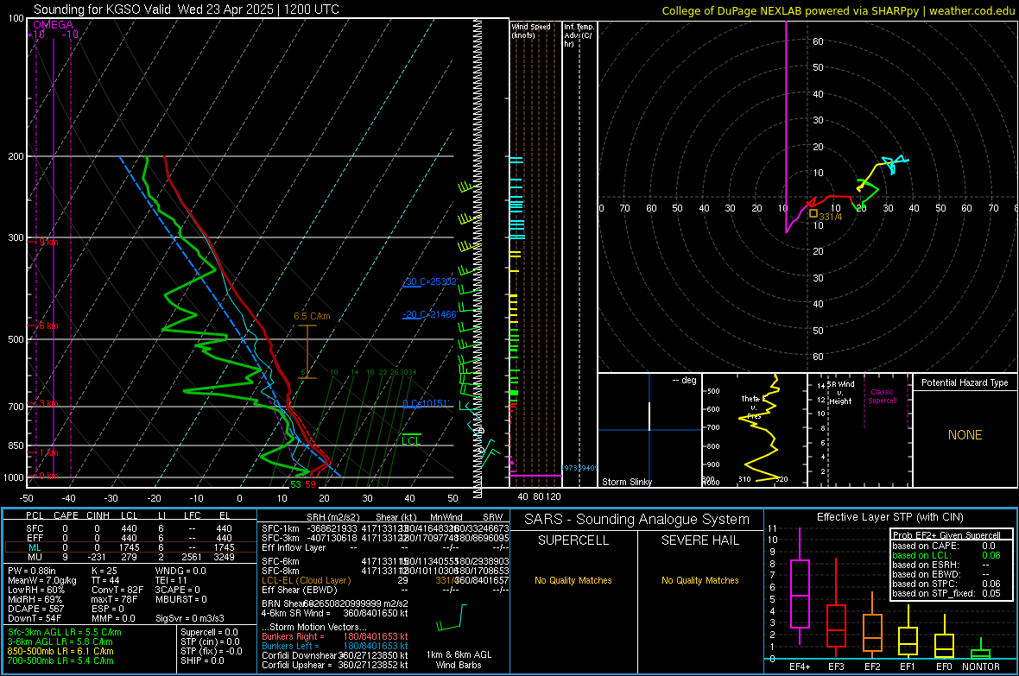Click the -20 C=21466' level label
This screenshot has height=676, width=1019.
(430, 314)
